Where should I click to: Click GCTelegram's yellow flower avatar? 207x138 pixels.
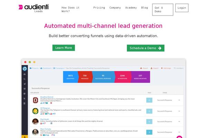(x=36, y=111)
